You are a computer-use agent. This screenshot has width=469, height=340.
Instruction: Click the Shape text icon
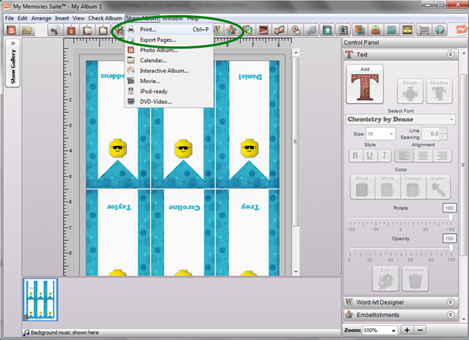click(409, 92)
